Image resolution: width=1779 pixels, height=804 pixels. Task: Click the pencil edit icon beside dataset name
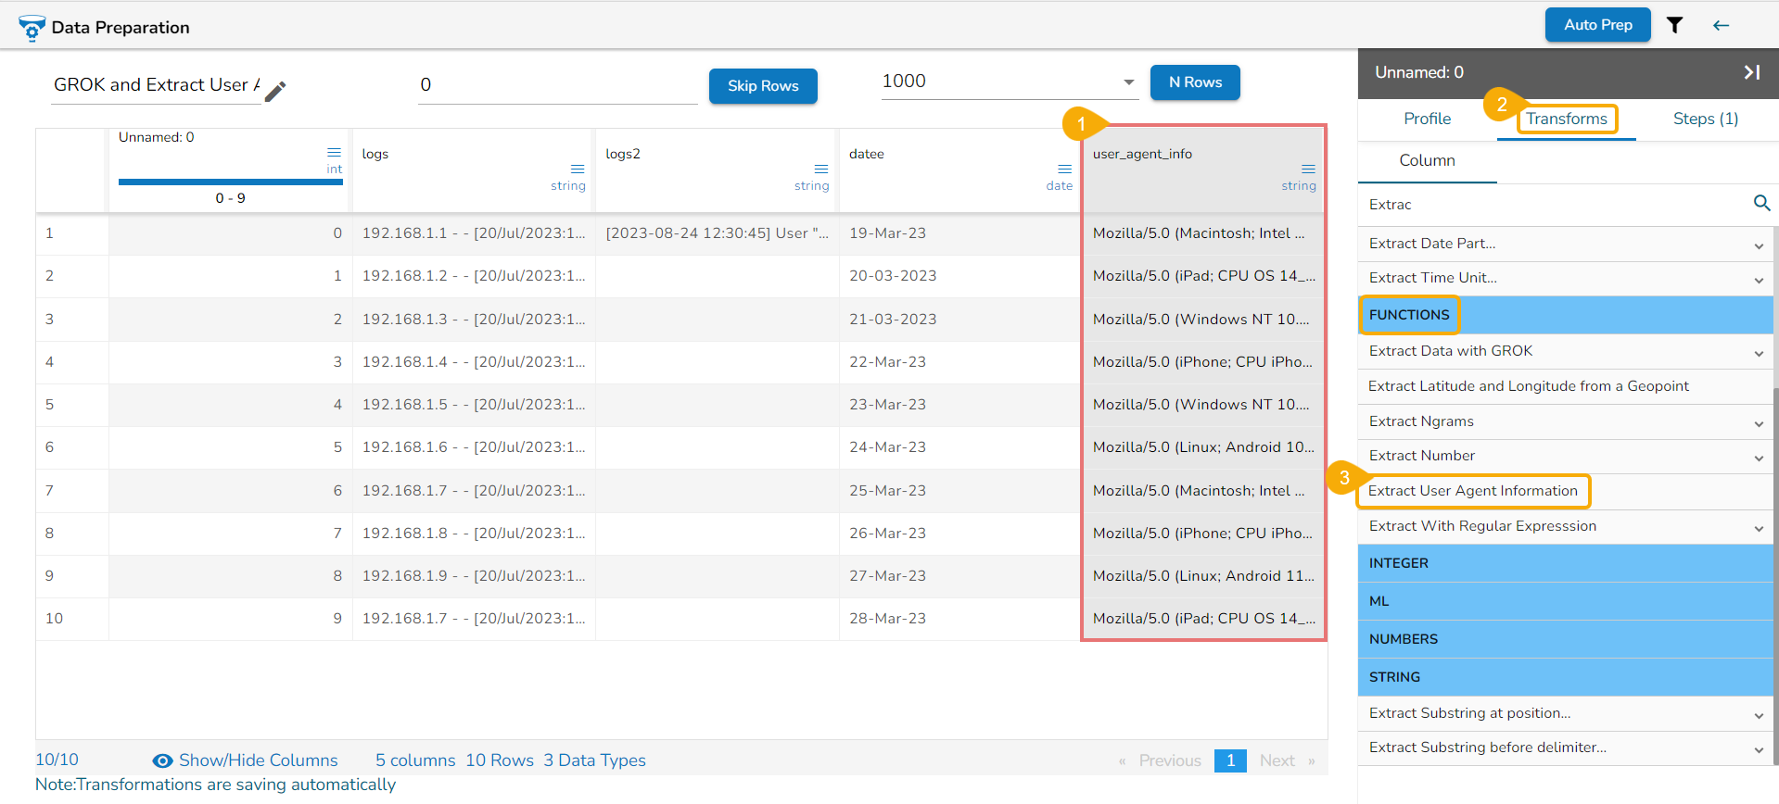pos(275,91)
